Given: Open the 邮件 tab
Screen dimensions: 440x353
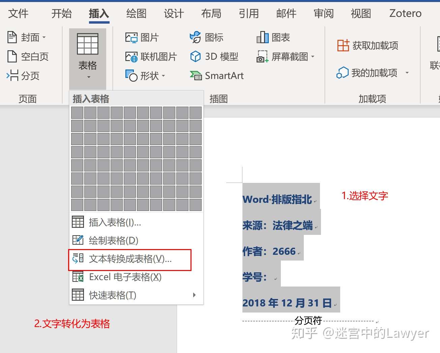Looking at the screenshot, I should (286, 13).
